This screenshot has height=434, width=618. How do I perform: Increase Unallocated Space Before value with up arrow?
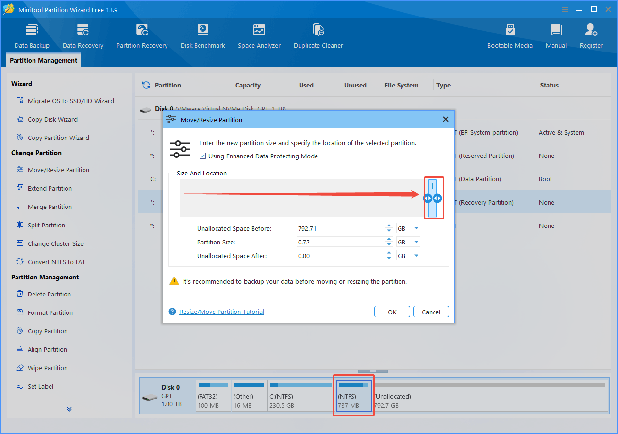click(389, 226)
